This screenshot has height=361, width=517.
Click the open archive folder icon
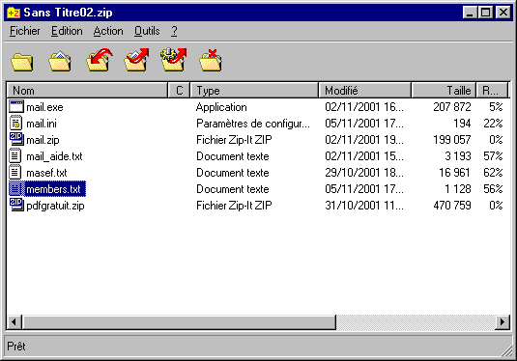click(60, 61)
